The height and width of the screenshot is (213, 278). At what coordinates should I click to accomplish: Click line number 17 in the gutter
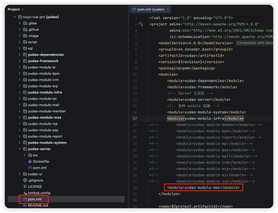click(x=135, y=118)
